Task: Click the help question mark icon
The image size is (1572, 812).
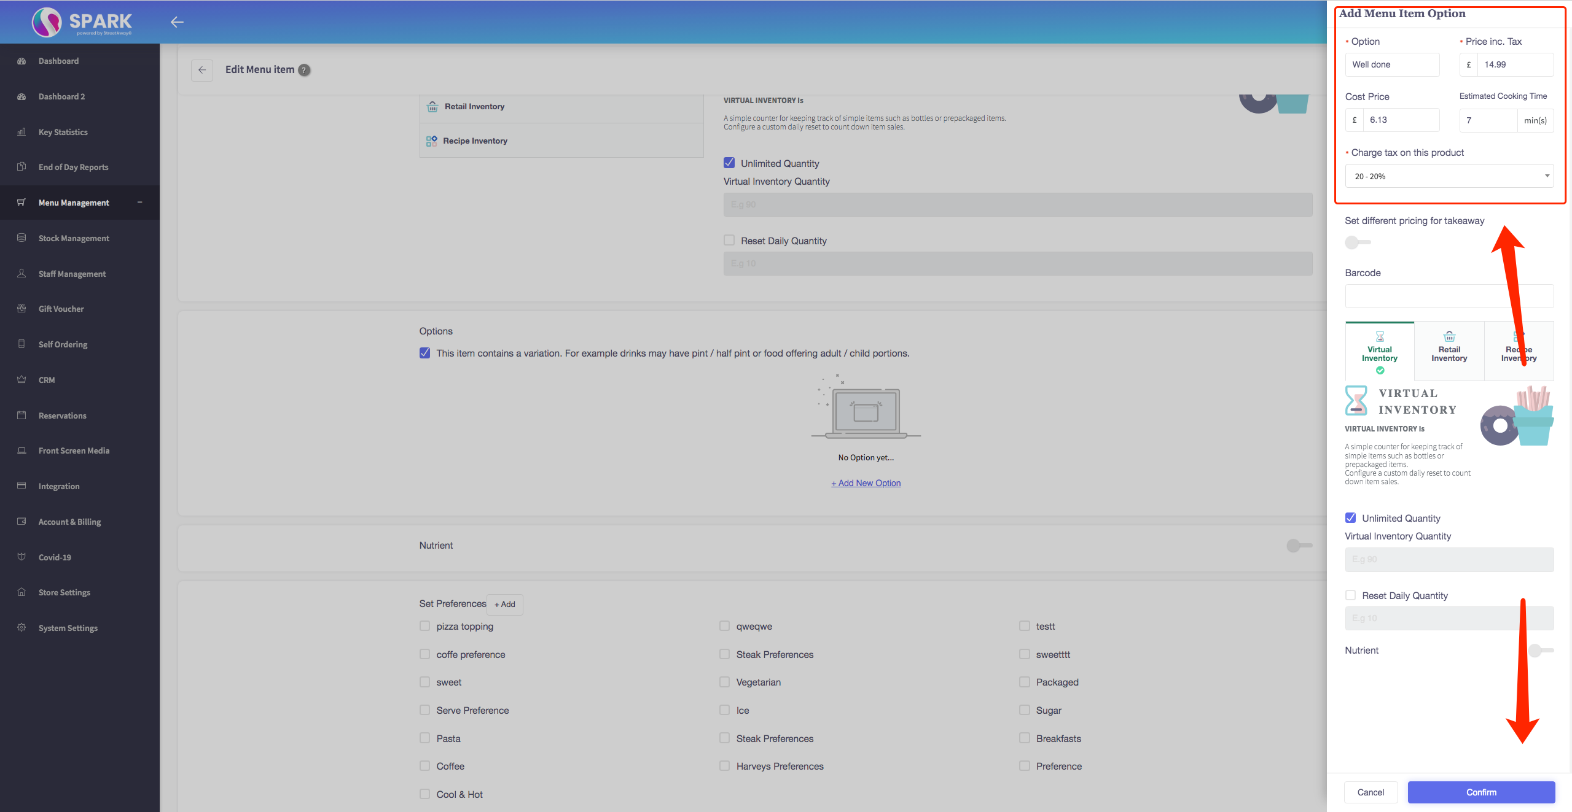Action: tap(304, 70)
